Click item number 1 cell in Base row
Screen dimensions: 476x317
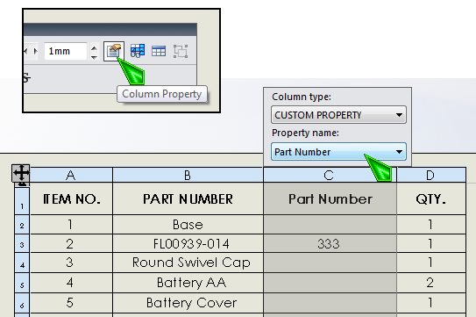(71, 225)
